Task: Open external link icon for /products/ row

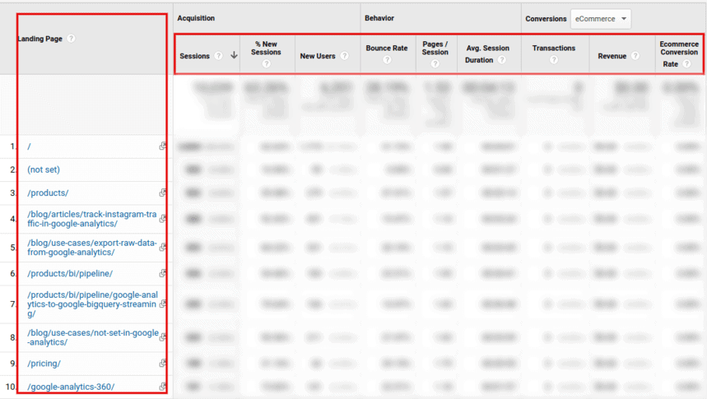Action: pyautogui.click(x=163, y=193)
